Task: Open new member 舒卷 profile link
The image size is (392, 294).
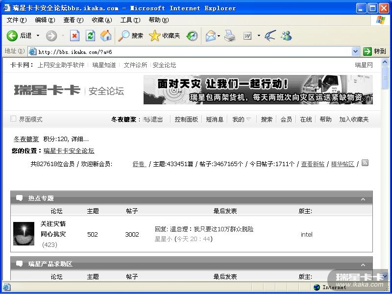Action: point(139,164)
